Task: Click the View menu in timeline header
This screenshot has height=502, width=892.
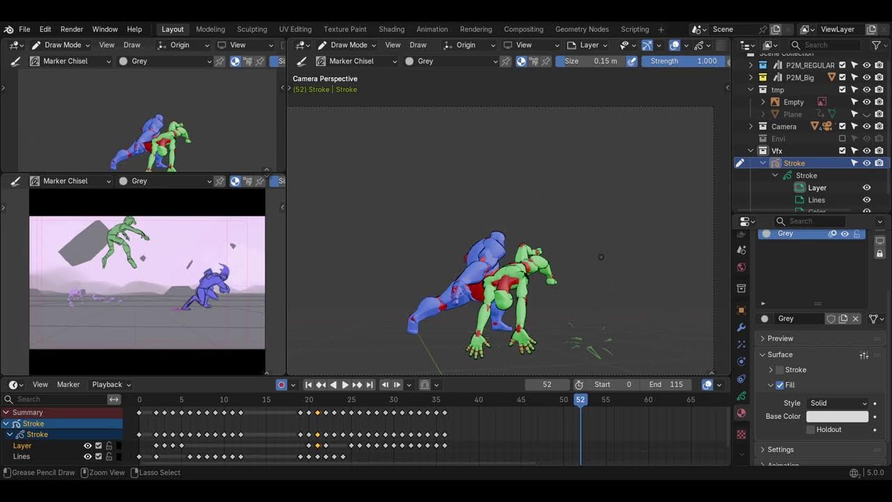Action: point(40,384)
